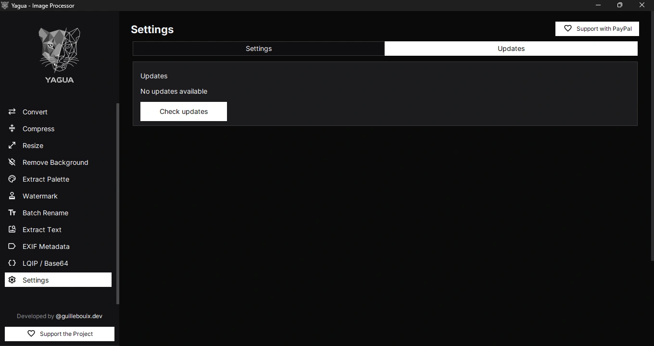Screen dimensions: 654x346
Task: Click the large "Settings" page title
Action: (152, 29)
